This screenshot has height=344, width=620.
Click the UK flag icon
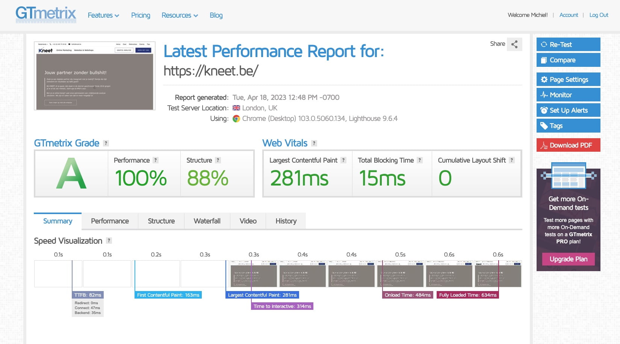tap(236, 108)
